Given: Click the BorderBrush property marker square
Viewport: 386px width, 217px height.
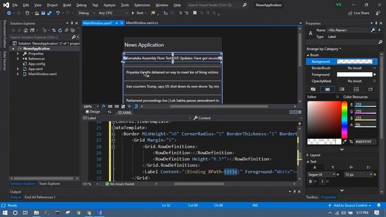Looking at the screenshot, I should pos(375,68).
